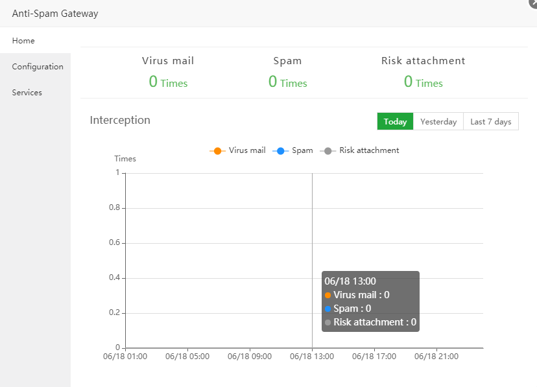Click the blue Spam dot in tooltip
537x387 pixels.
(x=328, y=309)
